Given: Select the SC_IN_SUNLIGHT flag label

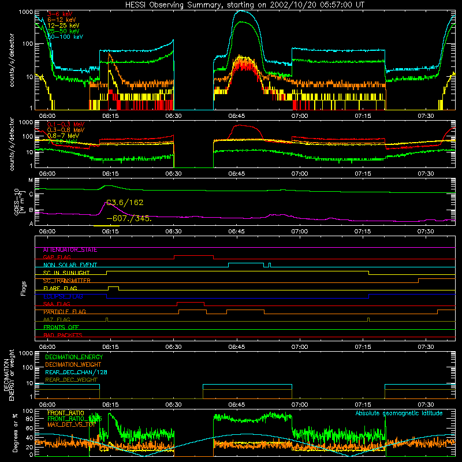Looking at the screenshot, I should [x=66, y=273].
